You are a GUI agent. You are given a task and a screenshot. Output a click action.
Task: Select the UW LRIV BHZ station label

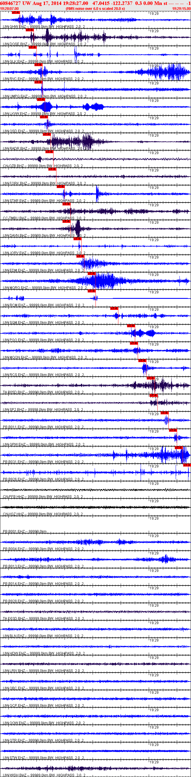click(44, 671)
